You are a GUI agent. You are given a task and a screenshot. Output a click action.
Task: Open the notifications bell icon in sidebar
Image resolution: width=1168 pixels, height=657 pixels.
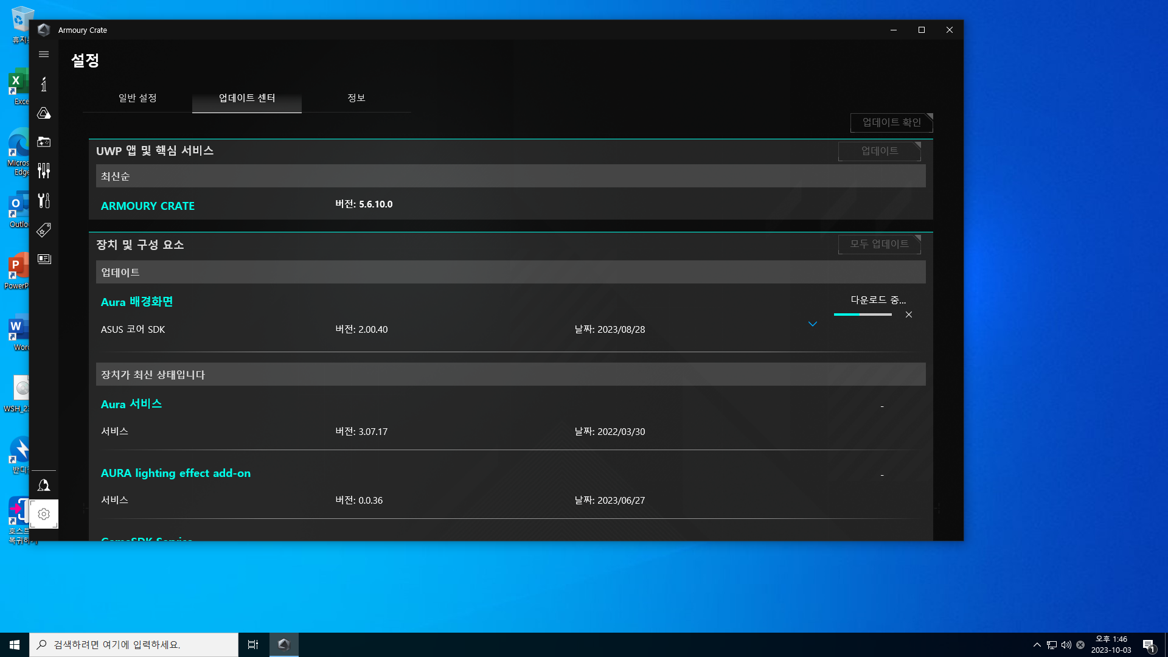click(x=44, y=485)
